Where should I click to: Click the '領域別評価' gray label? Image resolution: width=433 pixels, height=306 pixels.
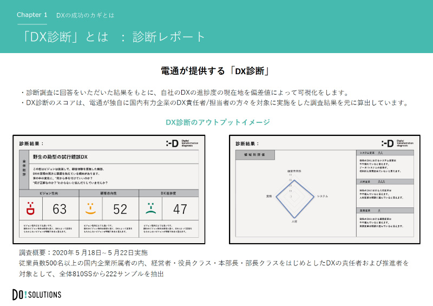pyautogui.click(x=255, y=155)
